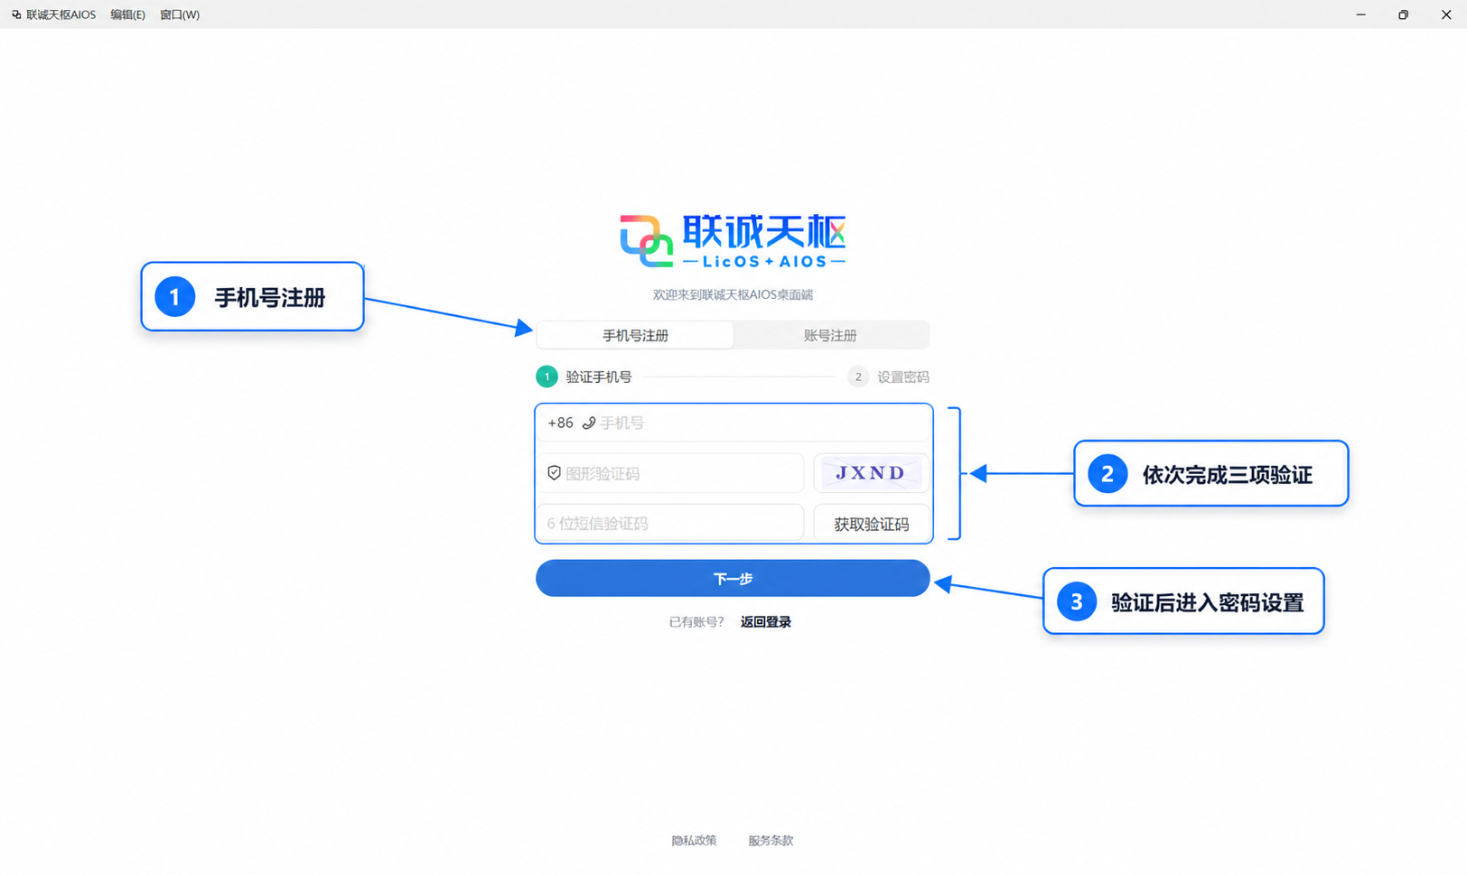Refresh the JXND captcha image
The width and height of the screenshot is (1467, 875).
(x=871, y=473)
